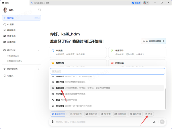Toggle the 奥运早晚报 chip
The image size is (172, 129).
click(x=58, y=114)
